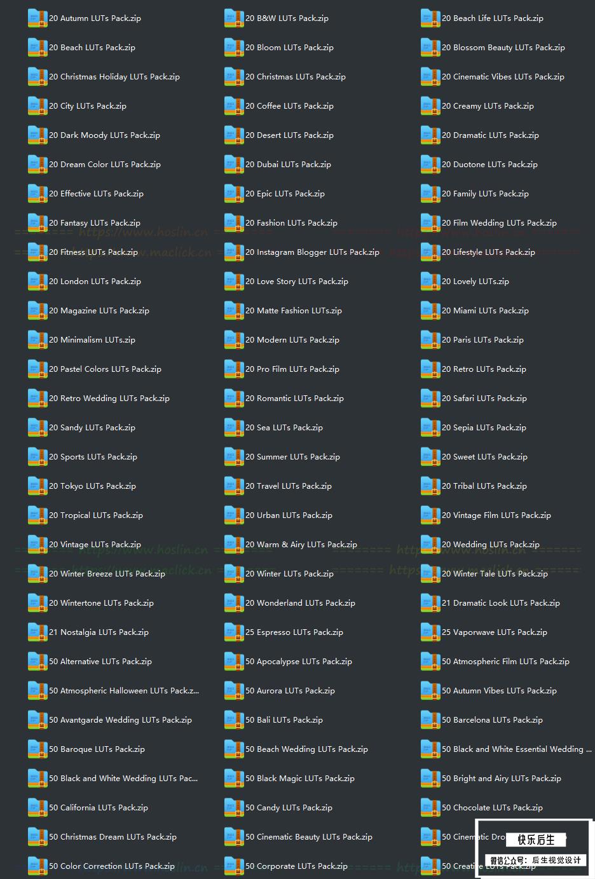595x879 pixels.
Task: Select the zip icon of 20 Winter Tale LUTs Pack
Action: pyautogui.click(x=430, y=574)
